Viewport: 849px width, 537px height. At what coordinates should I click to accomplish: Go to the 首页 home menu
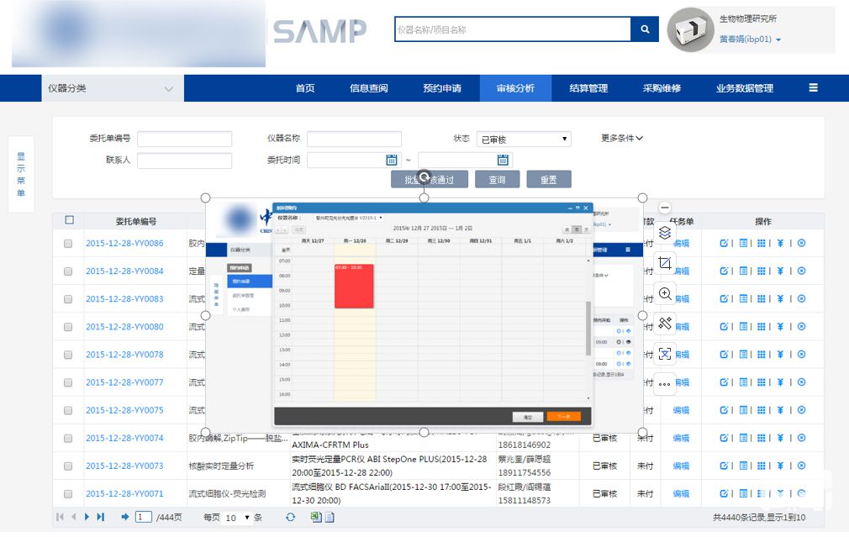click(305, 88)
